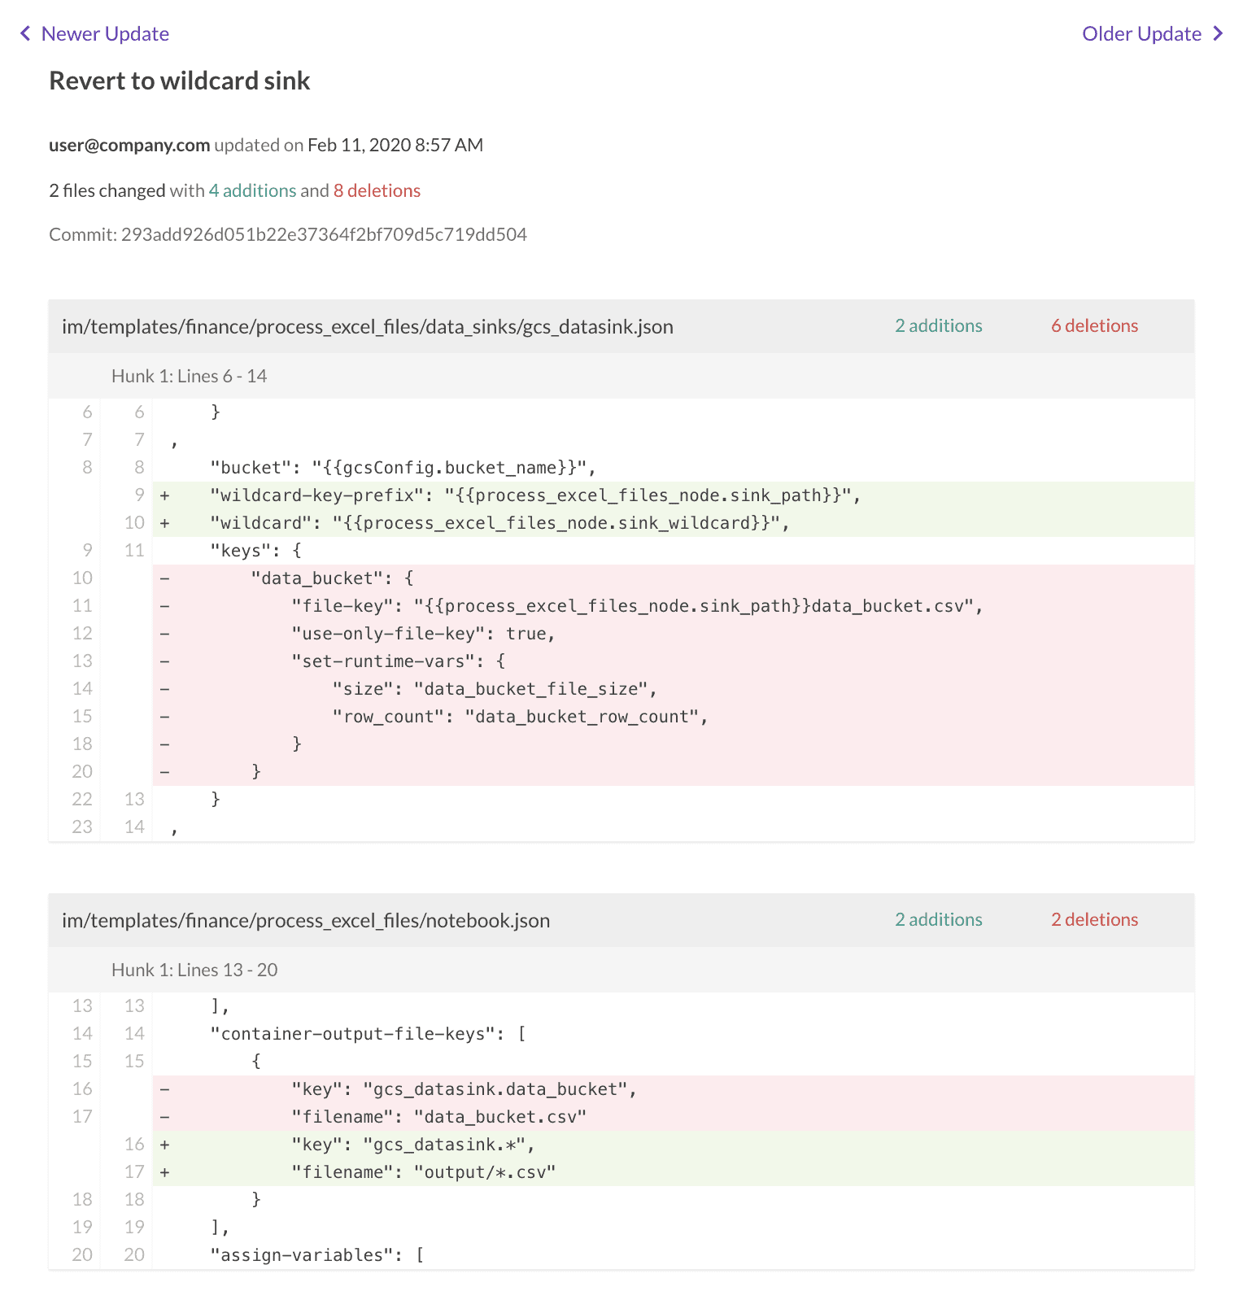This screenshot has width=1243, height=1300.
Task: Click "2 deletions" in the notebook.json header
Action: pos(1094,919)
